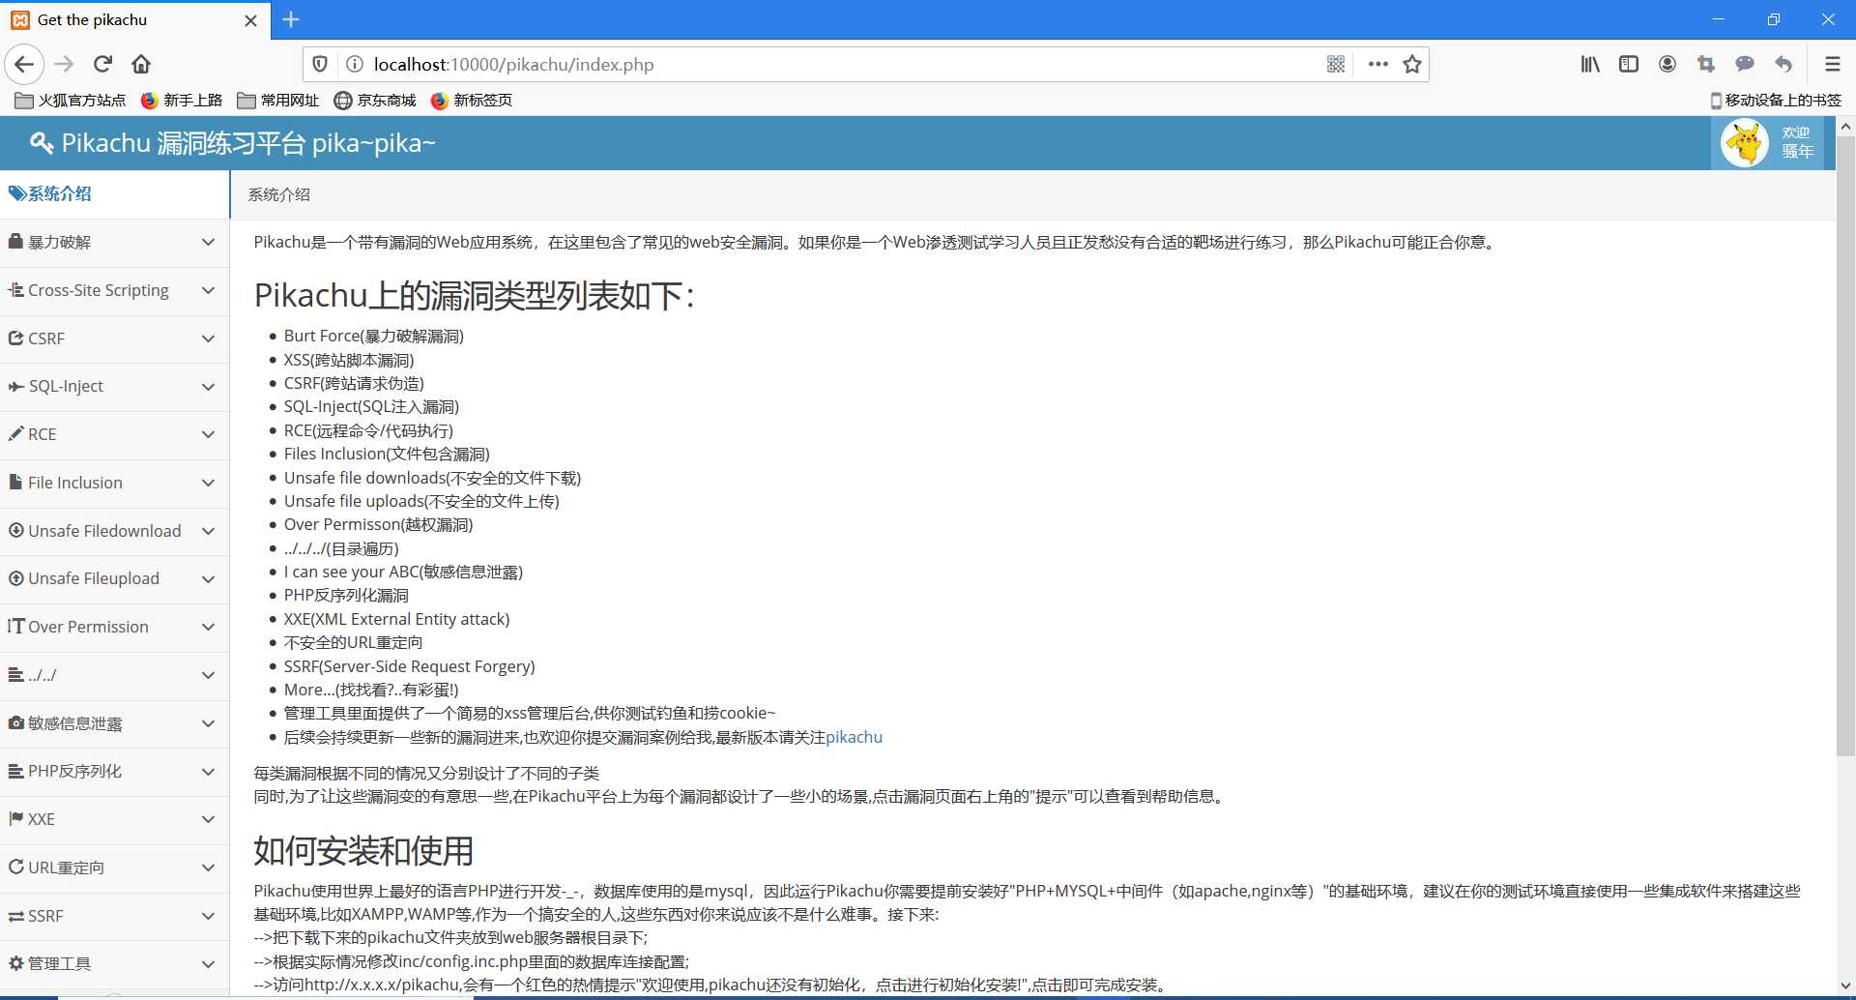Click the 如何安装和使用 heading
The height and width of the screenshot is (1000, 1856).
point(363,851)
